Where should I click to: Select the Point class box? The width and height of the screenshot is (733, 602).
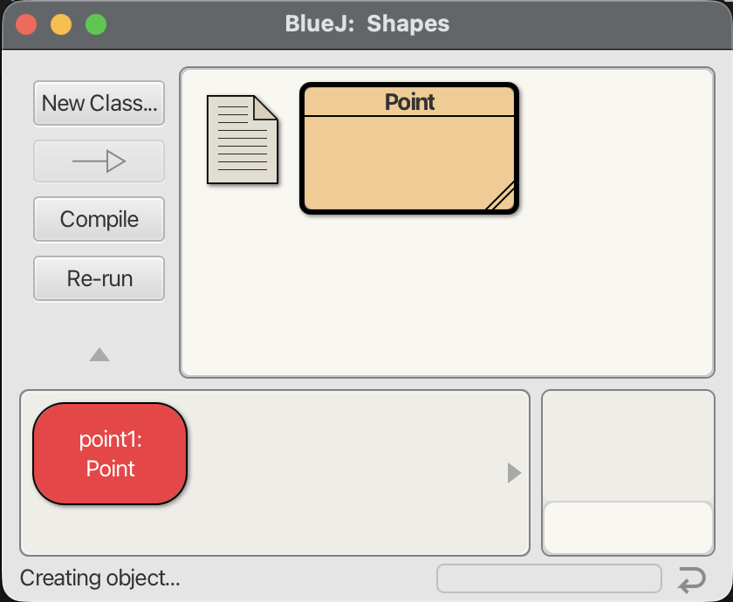[x=408, y=161]
